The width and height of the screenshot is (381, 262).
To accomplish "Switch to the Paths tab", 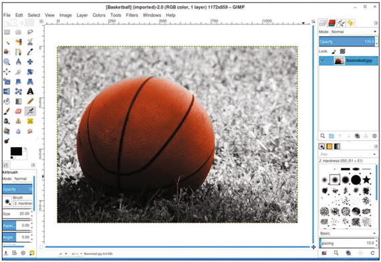I will (341, 23).
